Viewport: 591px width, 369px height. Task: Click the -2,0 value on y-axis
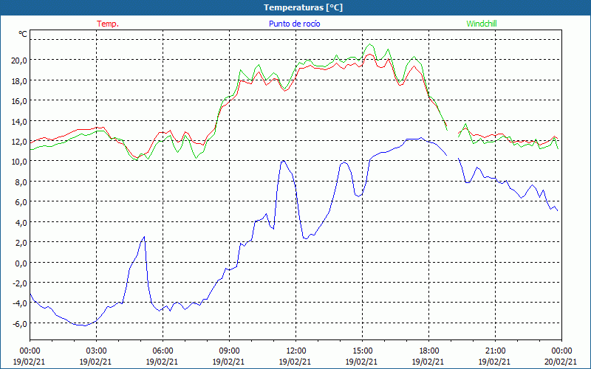pos(21,283)
